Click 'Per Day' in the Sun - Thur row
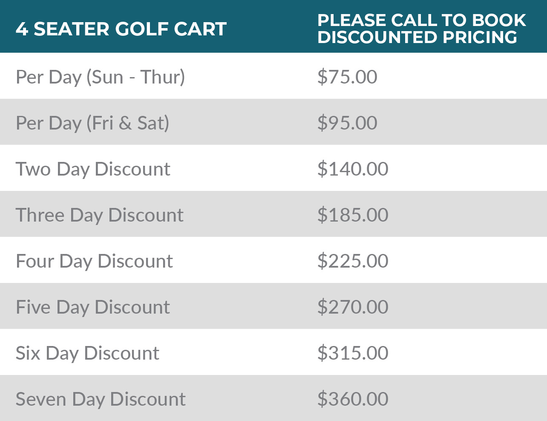The width and height of the screenshot is (547, 421). 49,77
